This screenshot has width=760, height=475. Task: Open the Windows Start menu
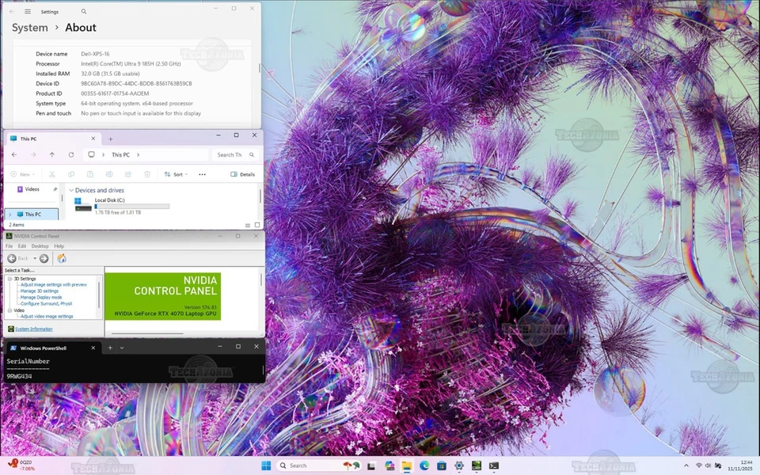pyautogui.click(x=266, y=465)
